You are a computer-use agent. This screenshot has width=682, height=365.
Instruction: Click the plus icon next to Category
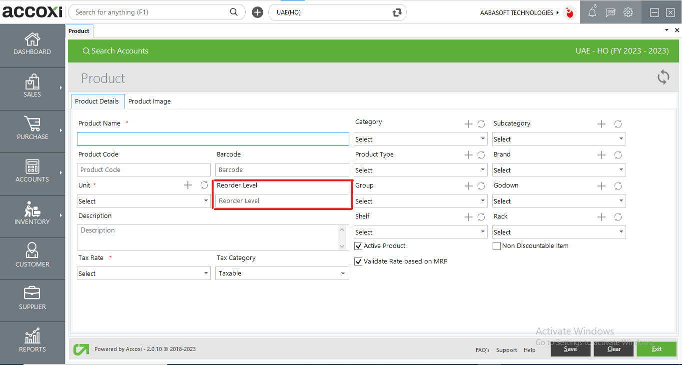tap(468, 124)
